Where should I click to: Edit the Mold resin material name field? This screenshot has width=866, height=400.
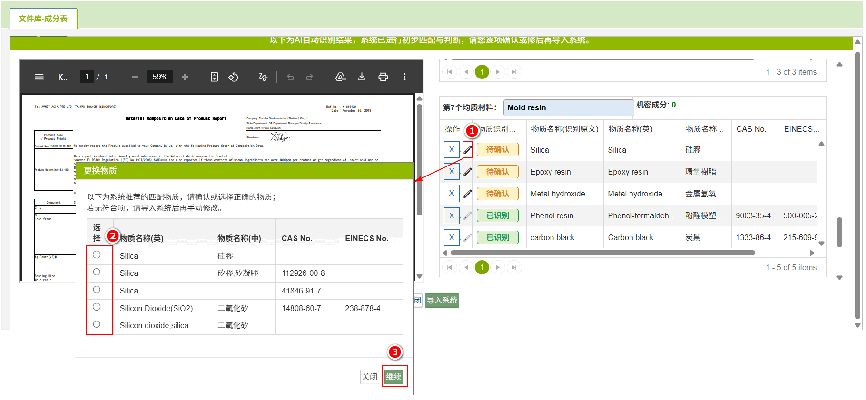[569, 107]
